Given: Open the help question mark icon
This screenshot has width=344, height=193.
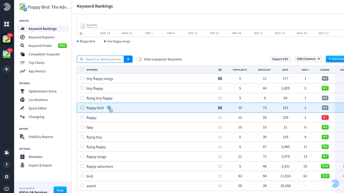Looking at the screenshot, I should coord(6,165).
